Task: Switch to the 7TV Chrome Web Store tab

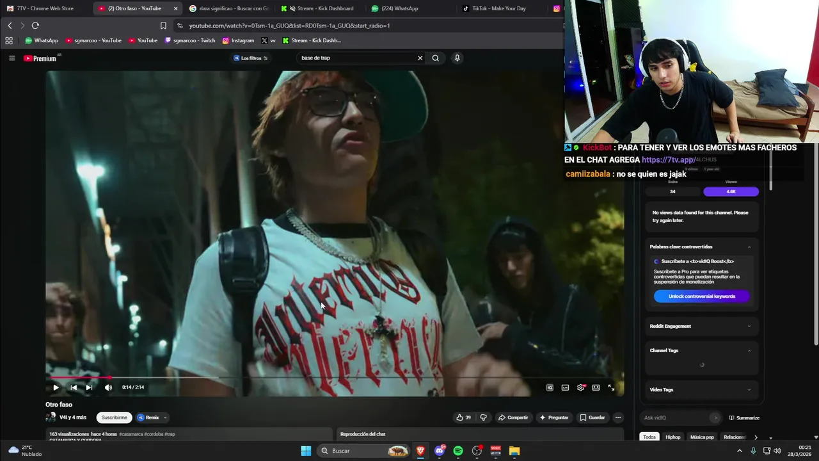Action: coord(45,8)
